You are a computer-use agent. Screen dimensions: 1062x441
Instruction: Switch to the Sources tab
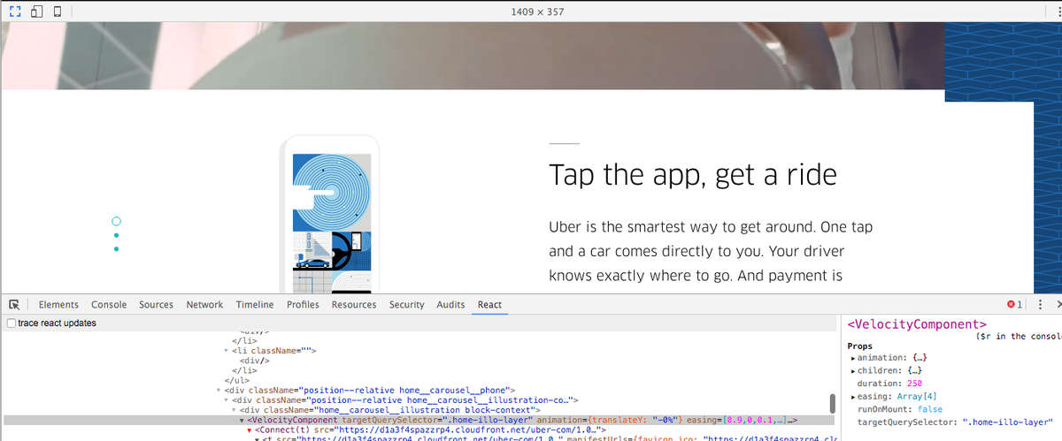click(x=156, y=305)
